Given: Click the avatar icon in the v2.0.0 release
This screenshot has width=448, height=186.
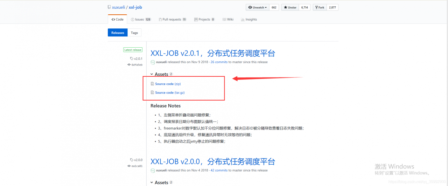Looking at the screenshot, I should click(x=153, y=171).
